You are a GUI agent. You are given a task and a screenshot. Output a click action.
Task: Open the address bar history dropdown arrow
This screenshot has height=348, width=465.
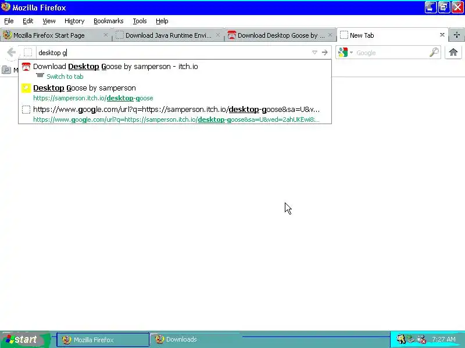pyautogui.click(x=314, y=52)
